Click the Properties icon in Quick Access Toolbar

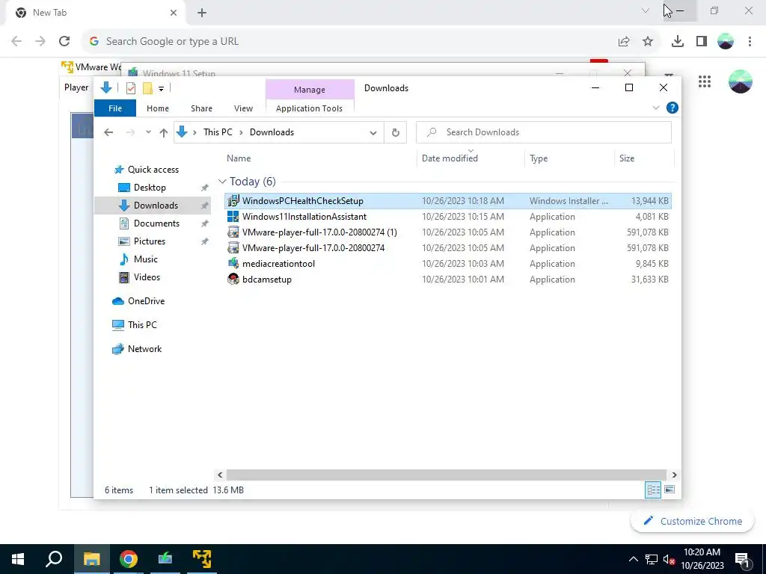point(130,88)
